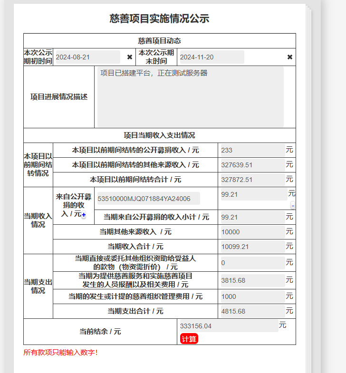This screenshot has height=373, width=346.
Task: Edit 当期其他来源收入 value 10000
Action: click(x=252, y=232)
